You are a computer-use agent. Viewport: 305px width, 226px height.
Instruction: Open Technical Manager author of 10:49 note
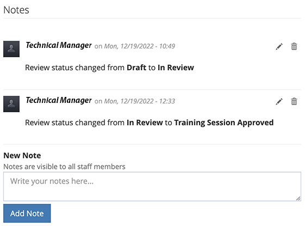[x=59, y=45]
